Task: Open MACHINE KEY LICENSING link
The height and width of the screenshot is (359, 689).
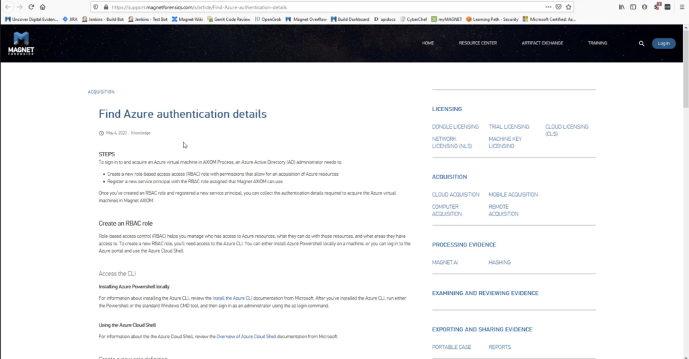Action: click(x=505, y=143)
